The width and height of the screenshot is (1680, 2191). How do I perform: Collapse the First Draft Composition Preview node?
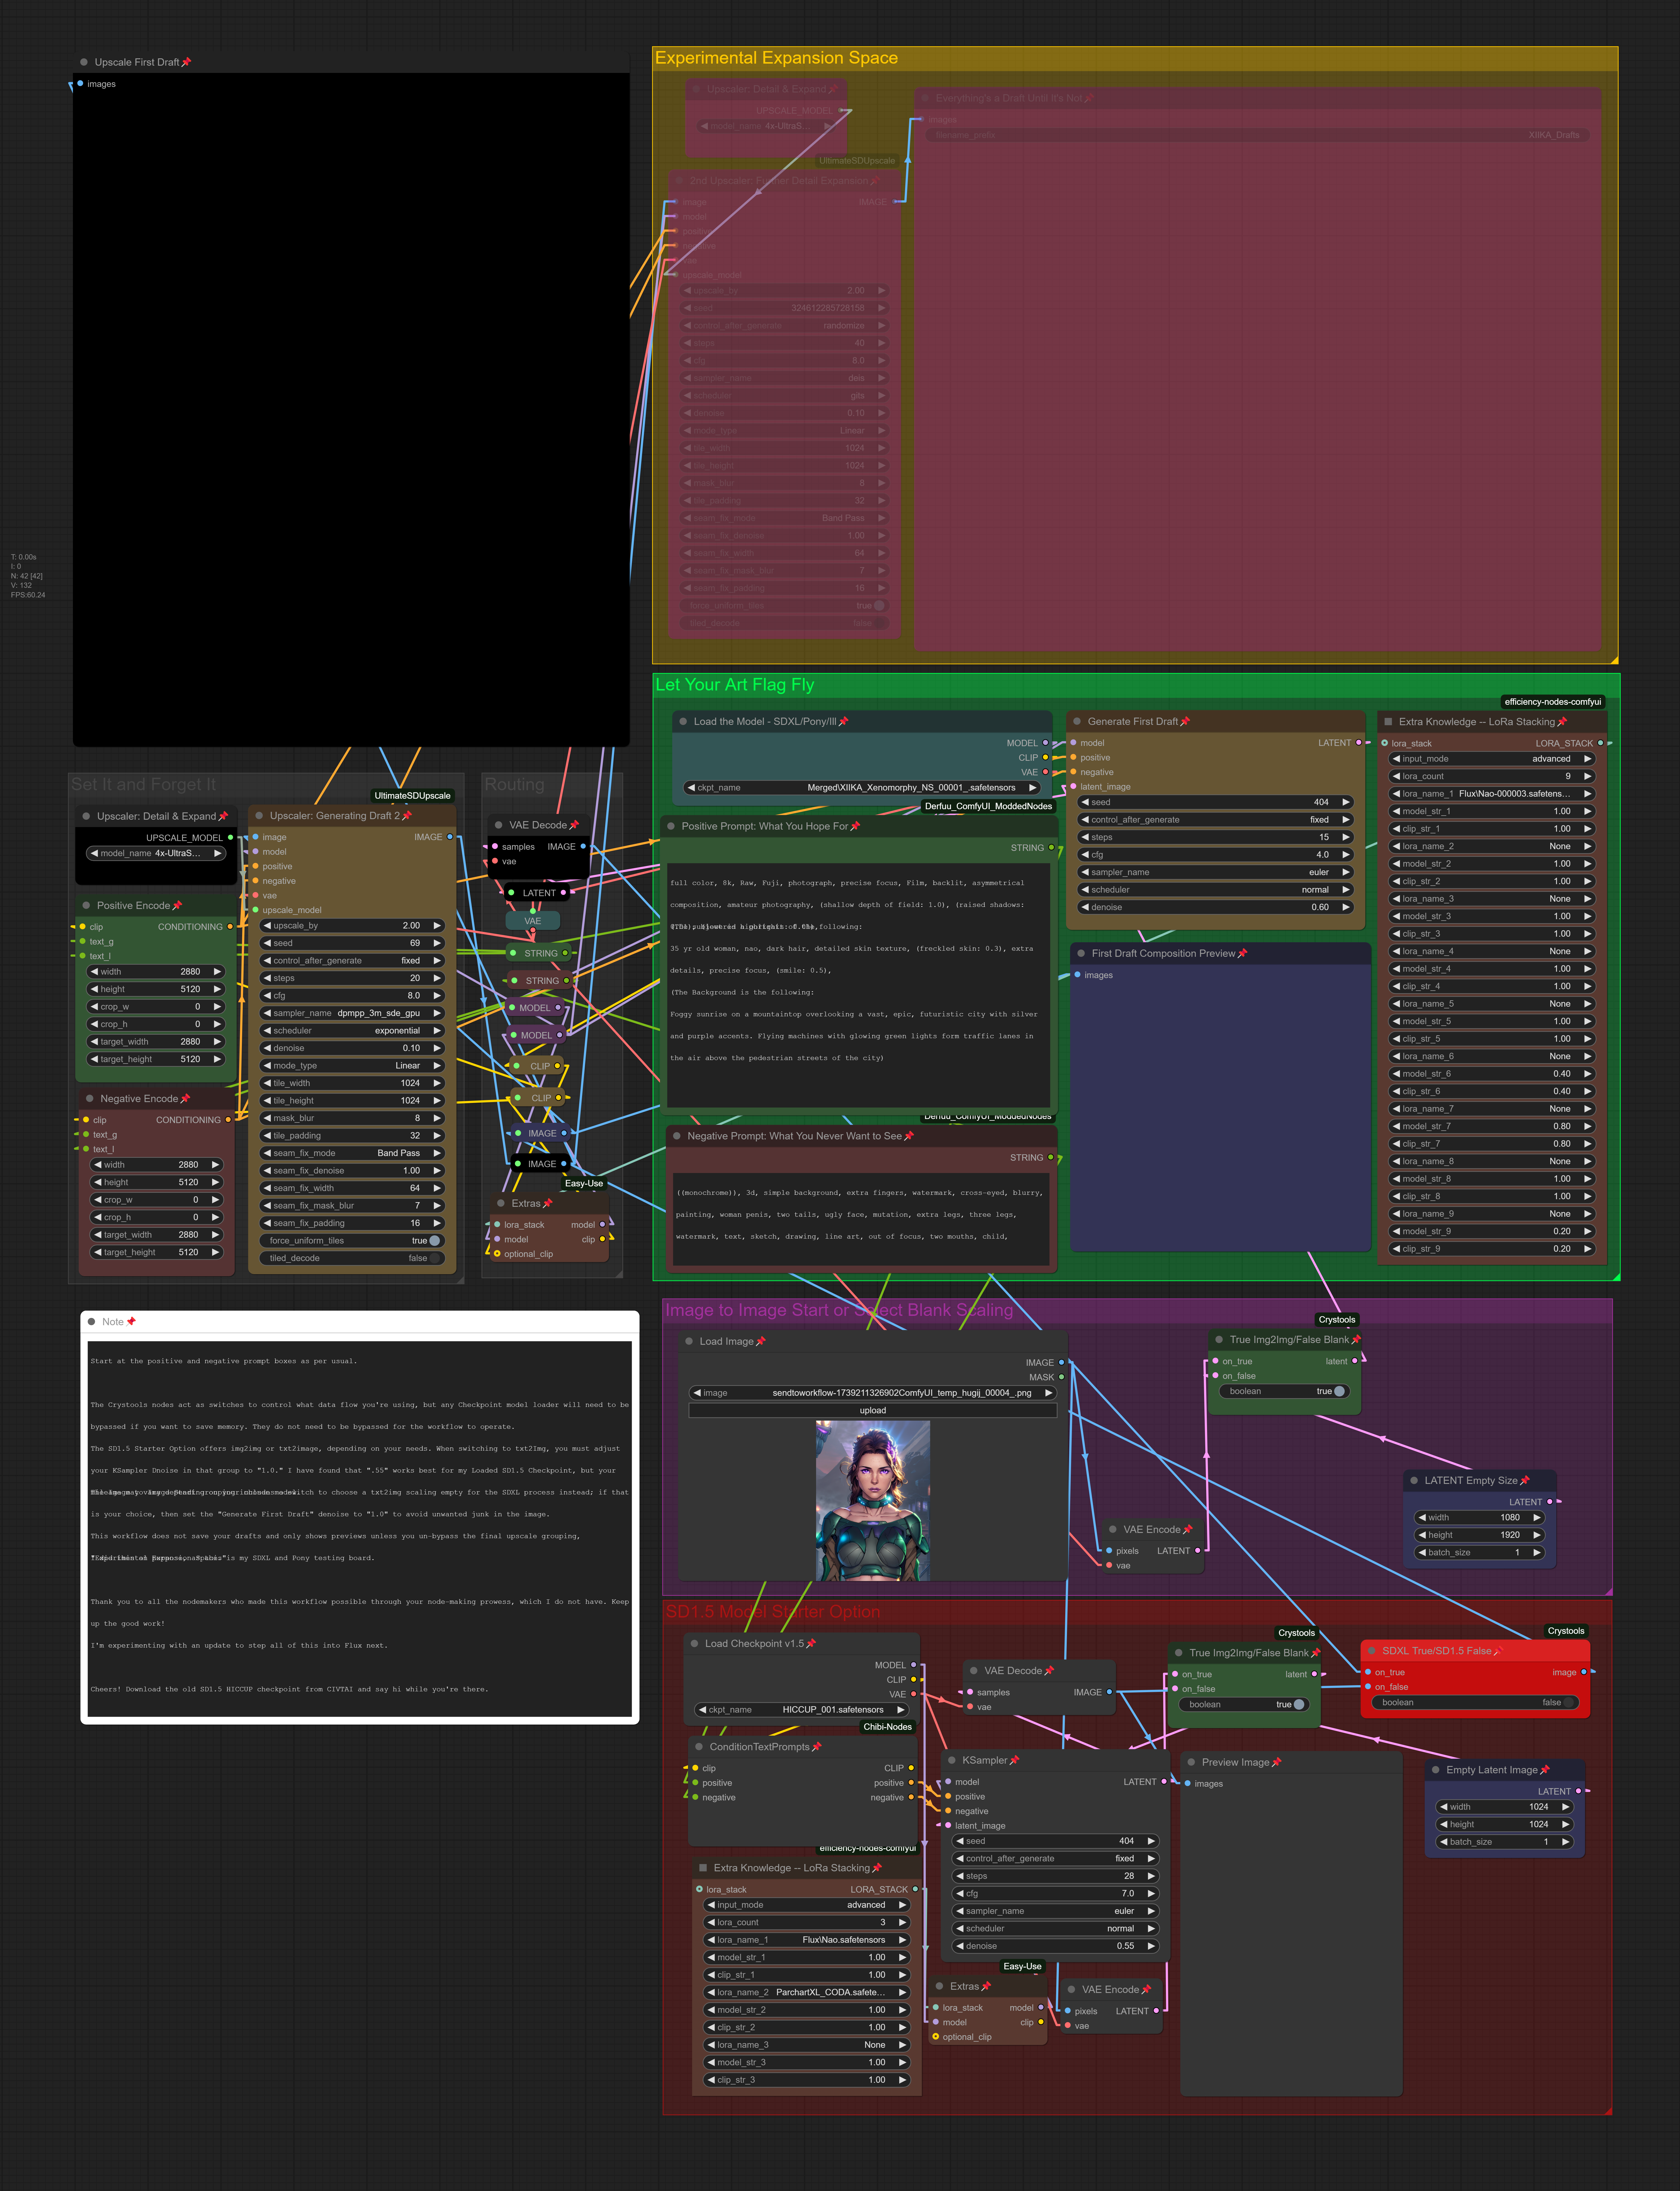1081,954
